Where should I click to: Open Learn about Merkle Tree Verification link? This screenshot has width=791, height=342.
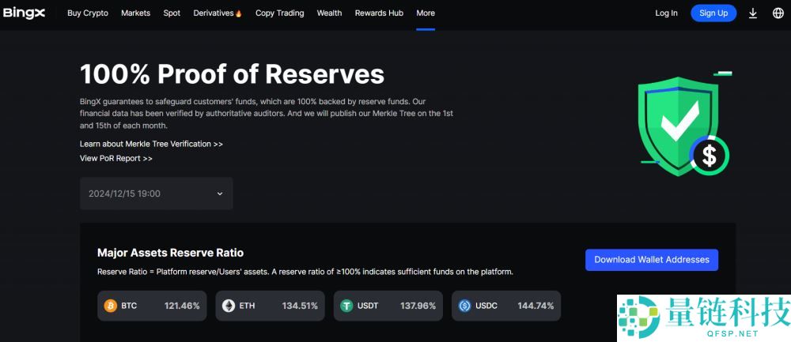point(151,144)
